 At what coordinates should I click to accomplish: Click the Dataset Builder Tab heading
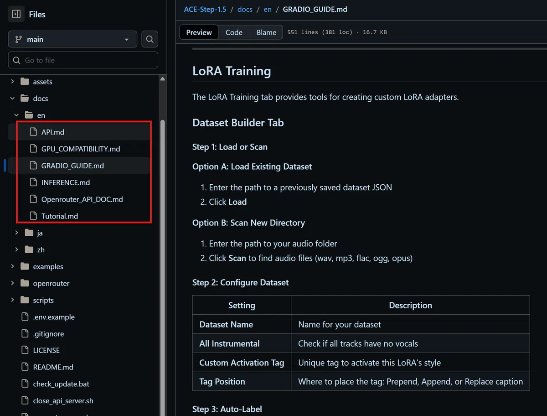pyautogui.click(x=238, y=123)
